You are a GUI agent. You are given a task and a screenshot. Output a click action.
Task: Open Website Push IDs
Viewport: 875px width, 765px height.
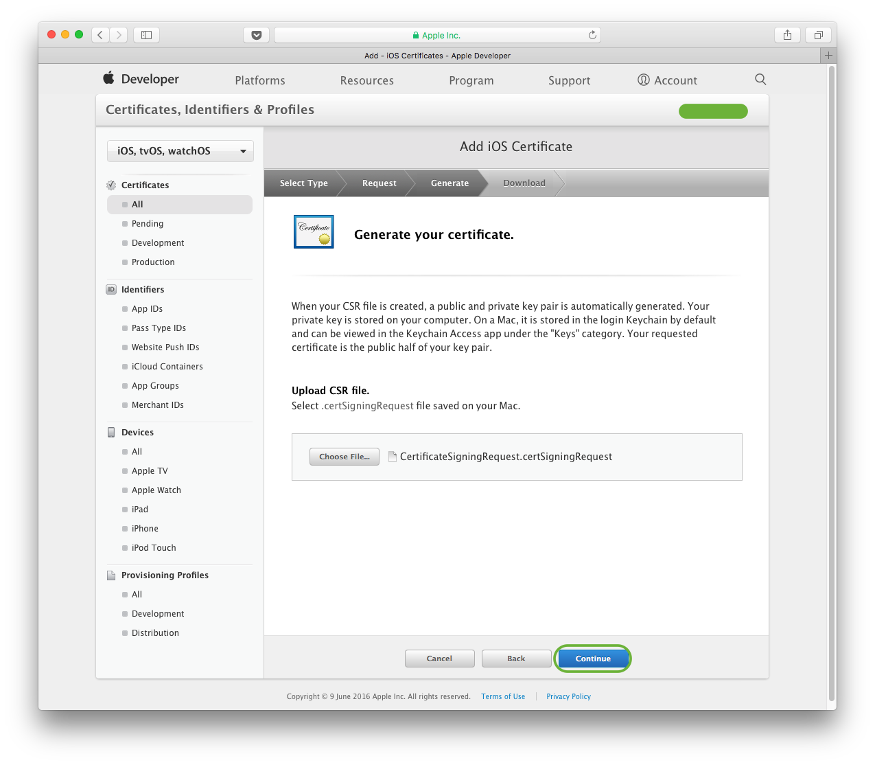tap(165, 347)
